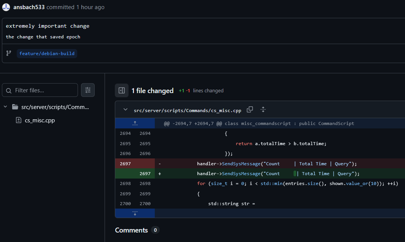Click the +1 added lines count
Screen dimensions: 405x242
pyautogui.click(x=181, y=90)
